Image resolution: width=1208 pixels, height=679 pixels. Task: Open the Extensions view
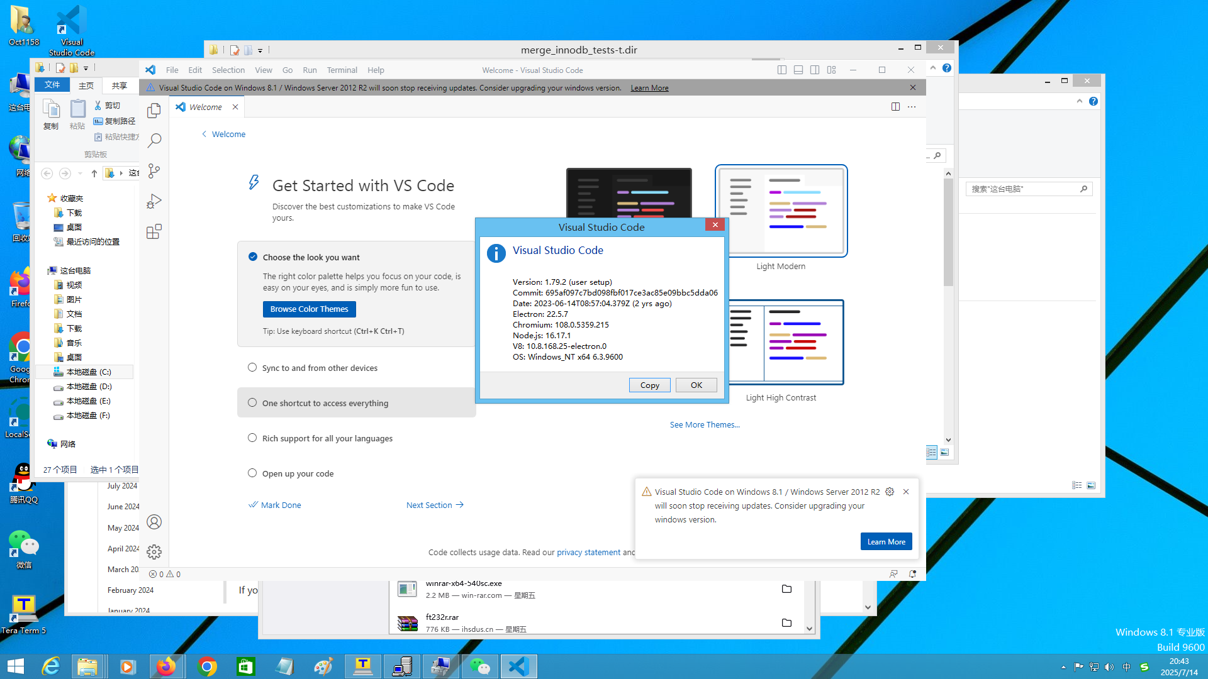(x=154, y=232)
